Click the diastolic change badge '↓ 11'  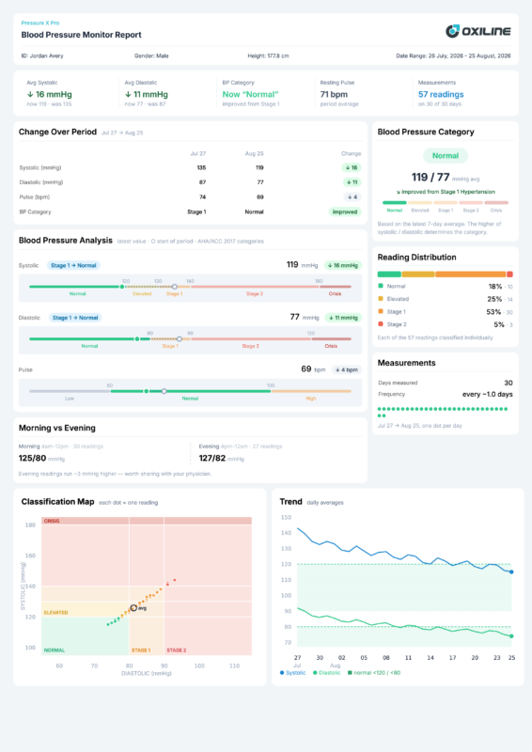point(352,182)
